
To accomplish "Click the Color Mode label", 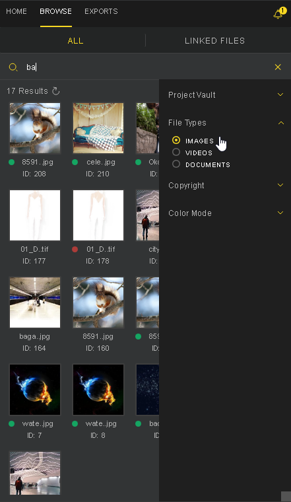I will click(190, 213).
